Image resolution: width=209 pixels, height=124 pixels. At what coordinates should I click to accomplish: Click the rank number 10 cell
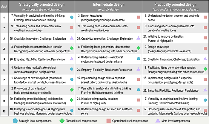[4, 111]
